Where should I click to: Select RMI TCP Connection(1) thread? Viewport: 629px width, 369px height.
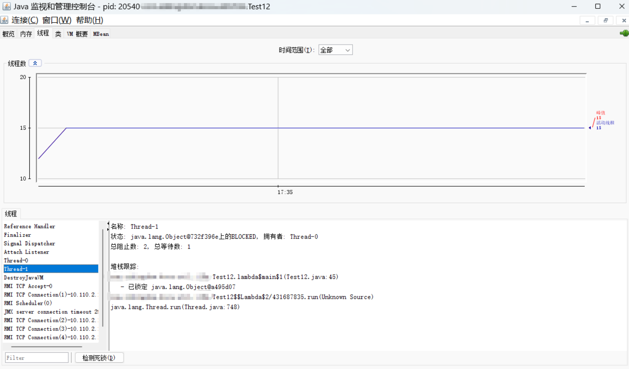click(51, 295)
